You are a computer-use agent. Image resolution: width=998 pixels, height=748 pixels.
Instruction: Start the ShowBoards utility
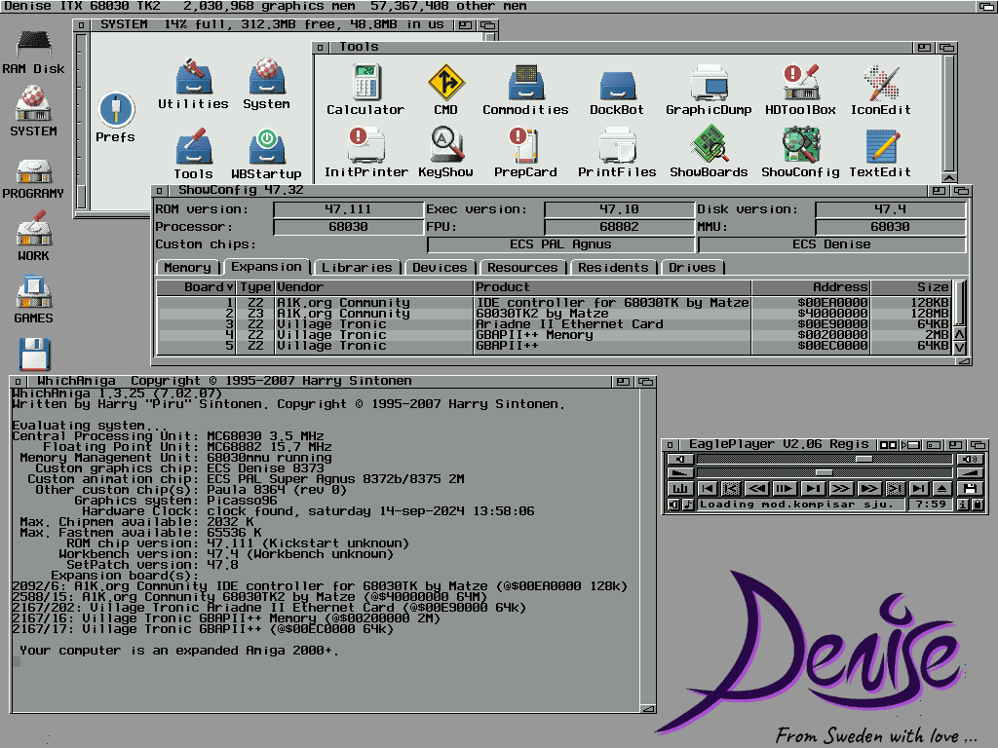point(709,146)
